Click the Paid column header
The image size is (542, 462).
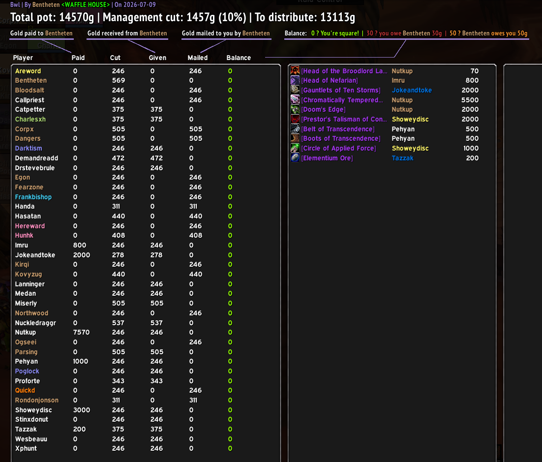(78, 58)
